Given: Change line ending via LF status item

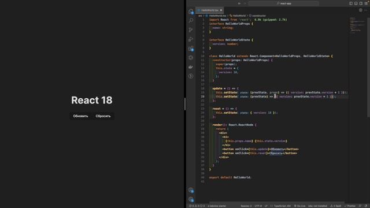Looking at the screenshot, I should pyautogui.click(x=266, y=206).
